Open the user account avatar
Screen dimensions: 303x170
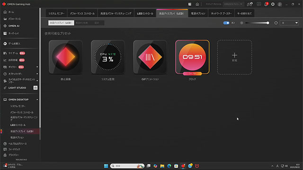[x=280, y=4]
